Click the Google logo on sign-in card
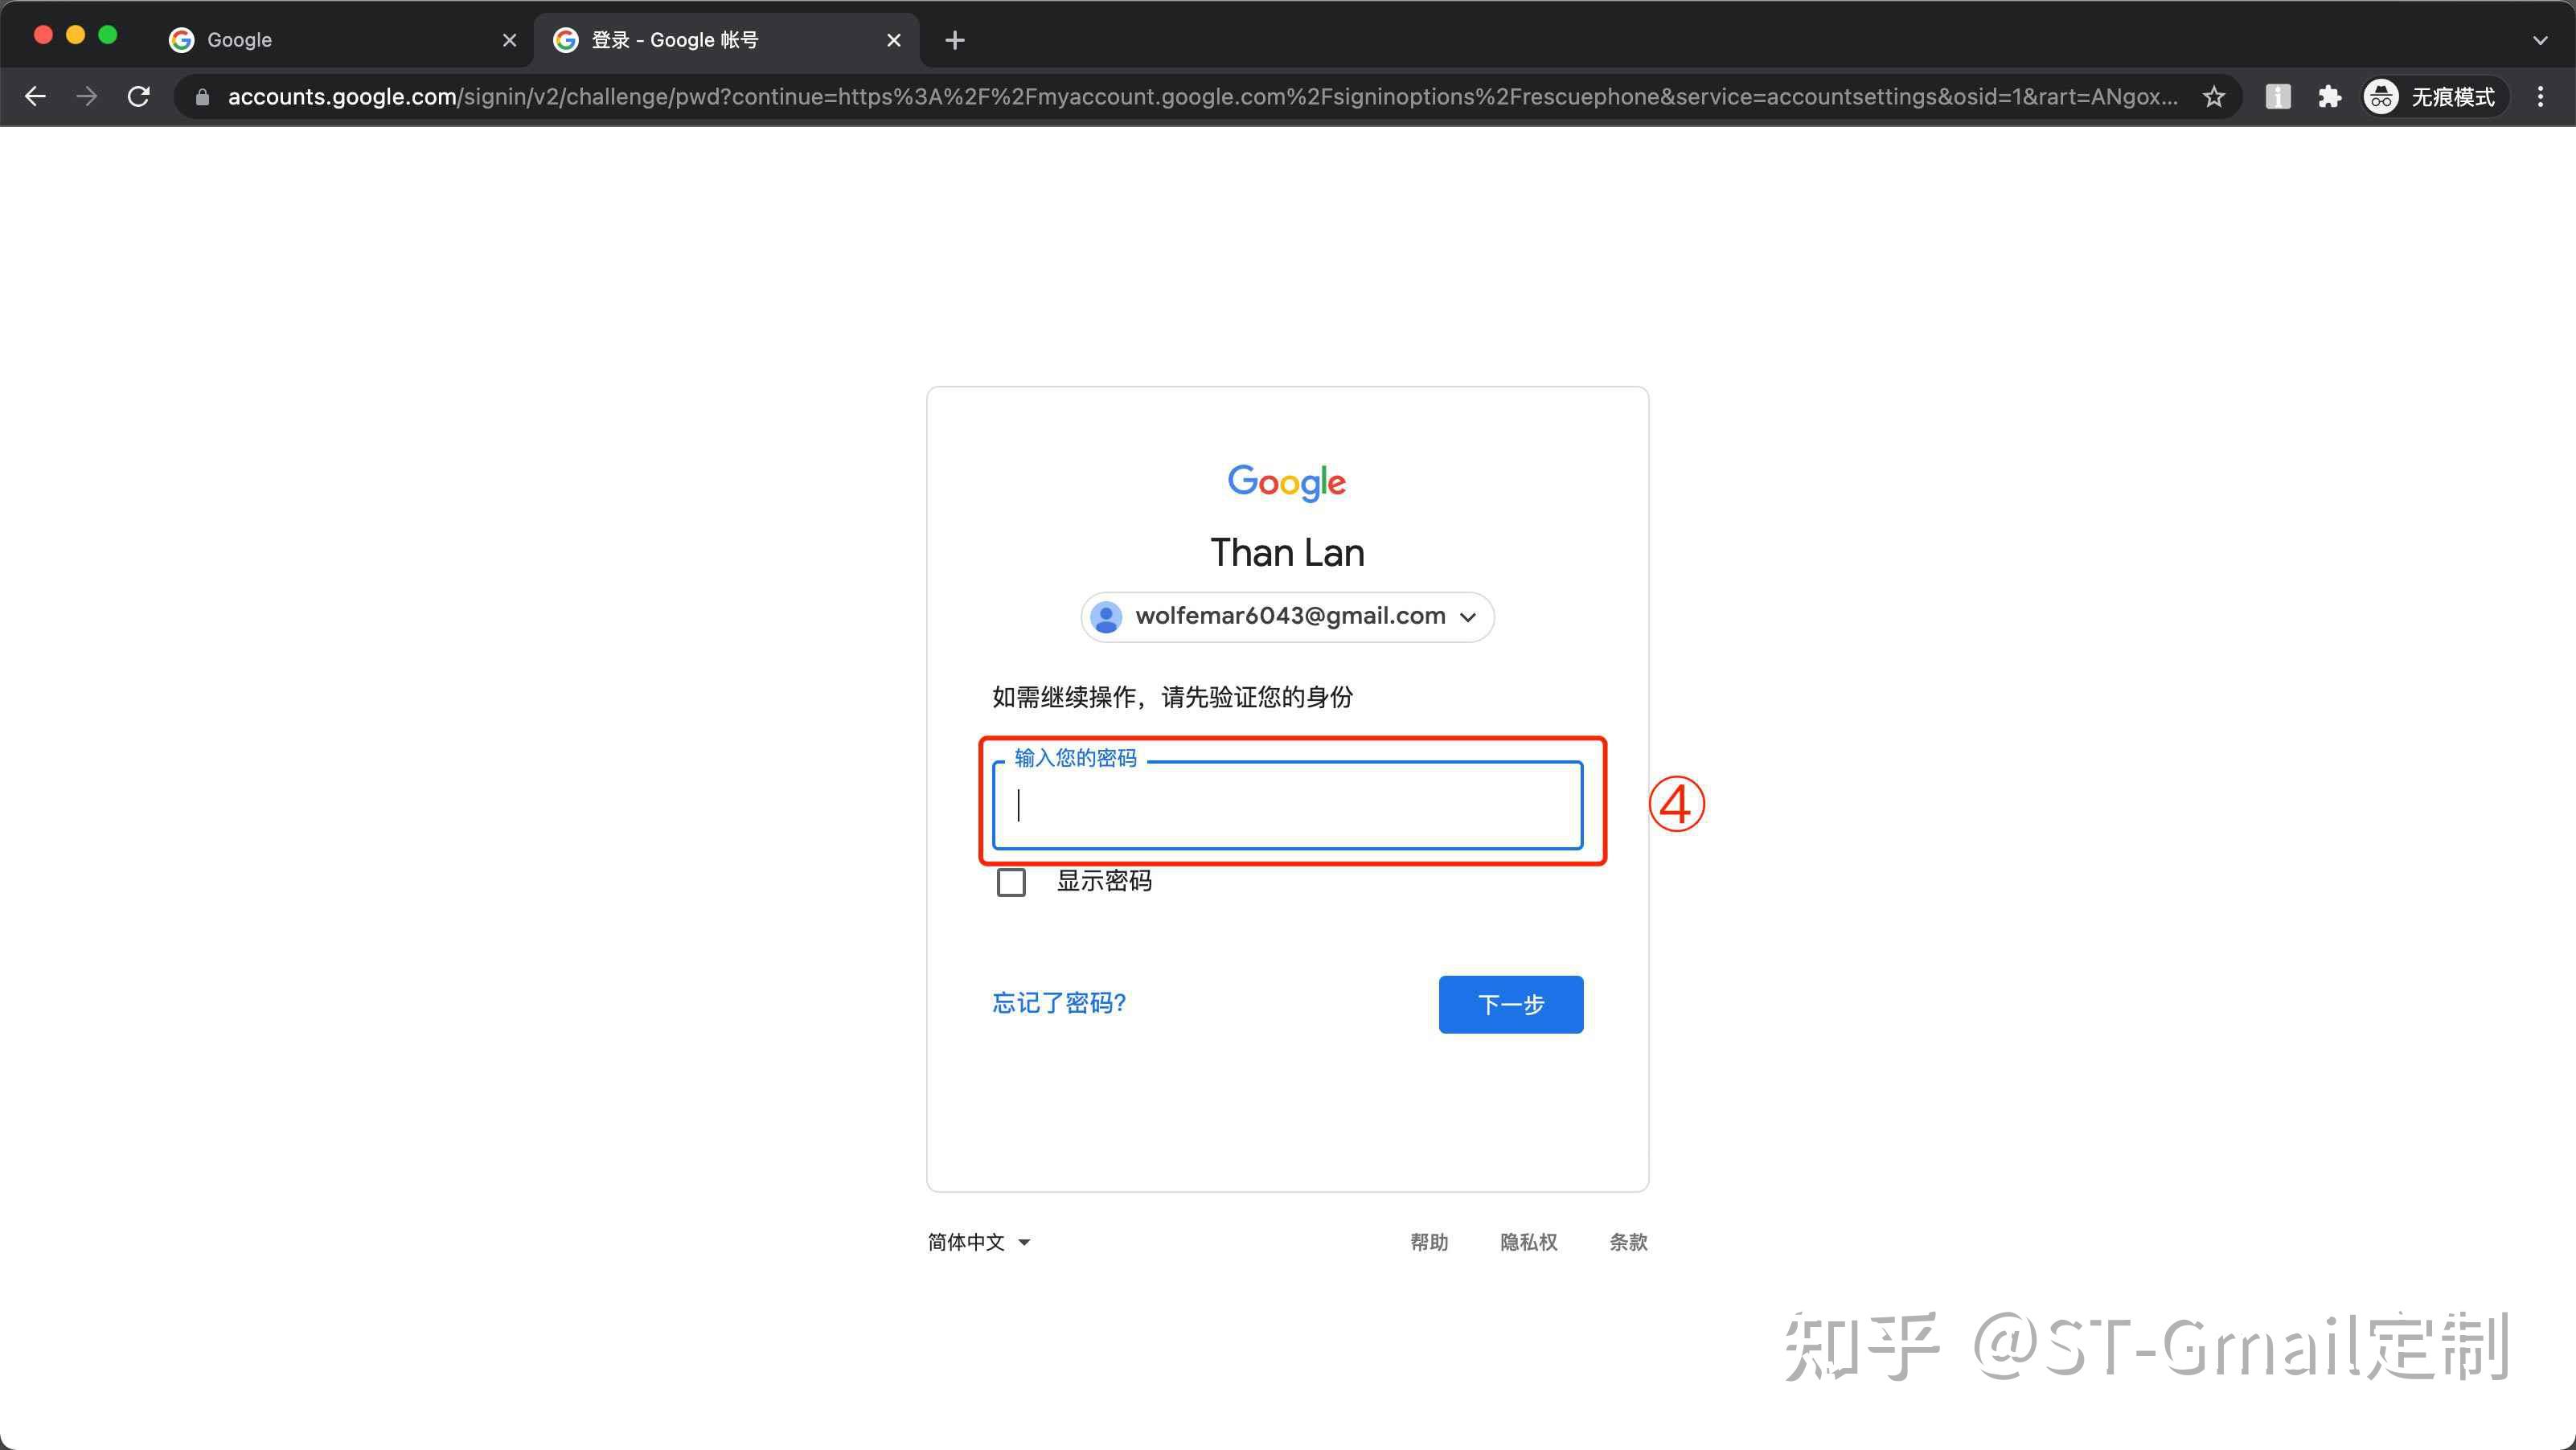Viewport: 2576px width, 1450px height. [x=1287, y=482]
